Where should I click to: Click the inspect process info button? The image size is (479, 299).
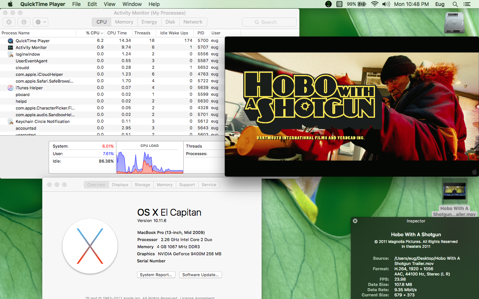(x=24, y=22)
